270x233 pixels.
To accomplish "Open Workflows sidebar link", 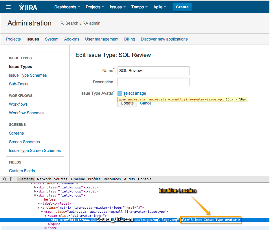I will 18,104.
